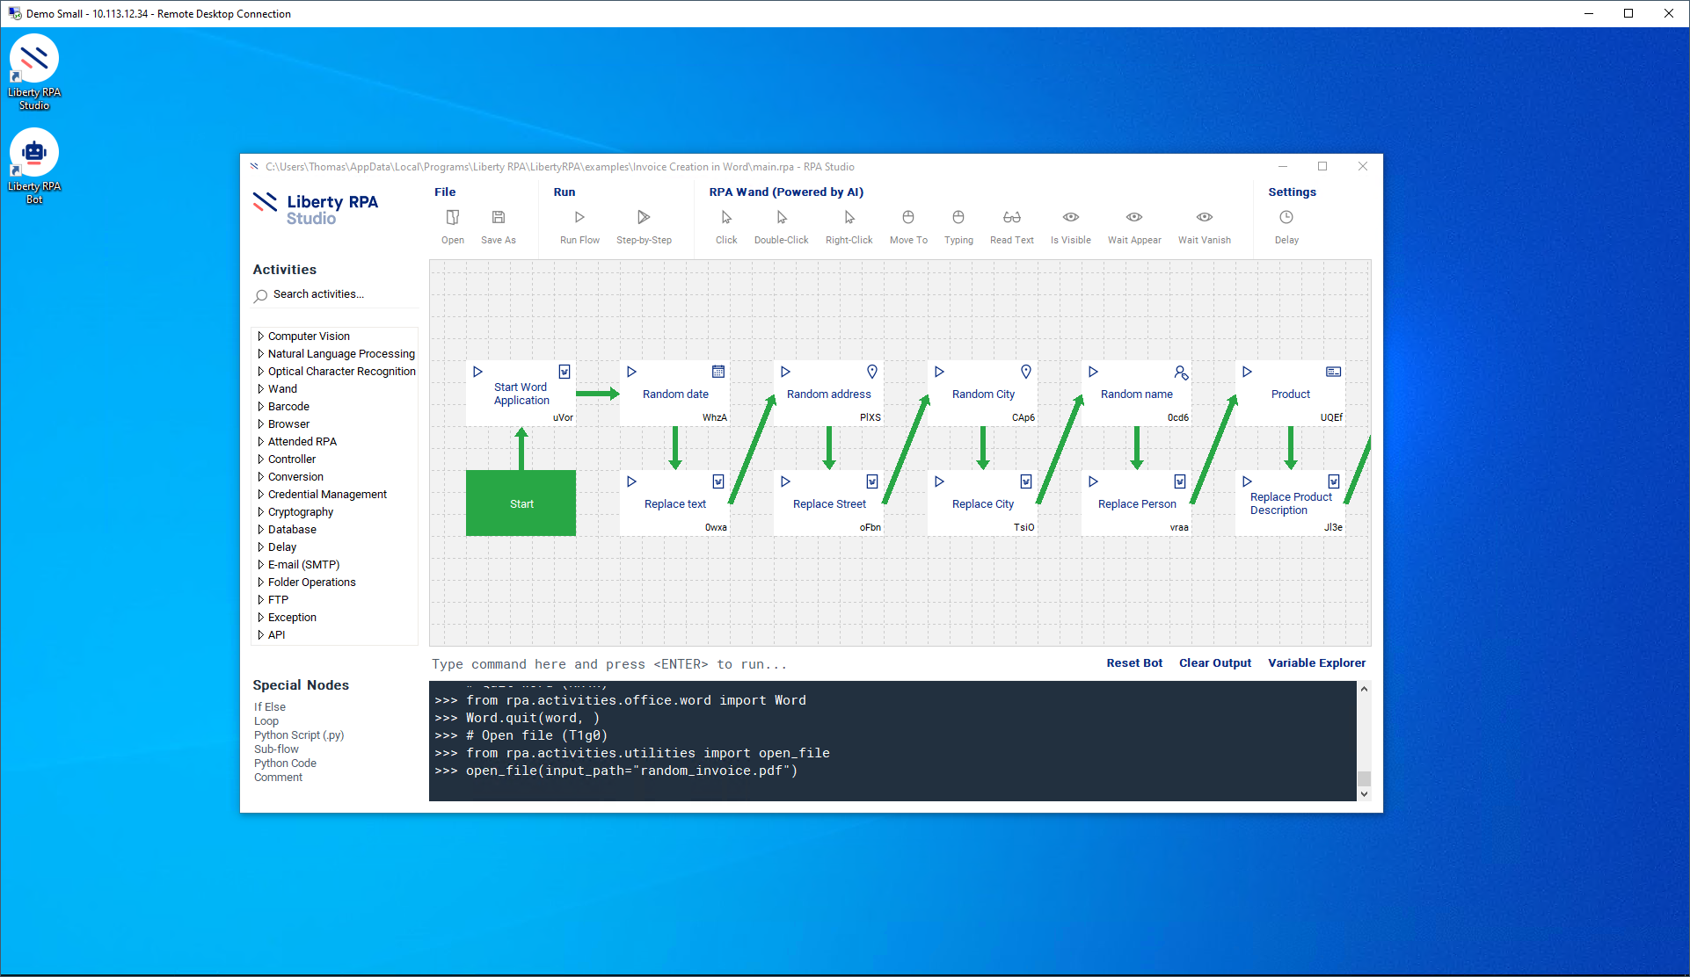Viewport: 1690px width, 977px height.
Task: Click the output console scrollbar thumb
Action: coord(1364,778)
